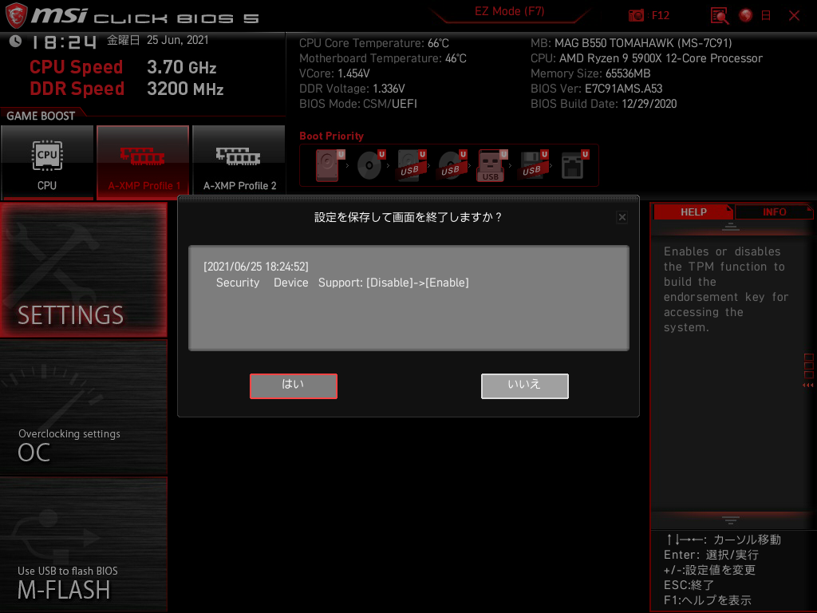Open the SETTINGS hammer panel
The width and height of the screenshot is (817, 613).
point(83,271)
